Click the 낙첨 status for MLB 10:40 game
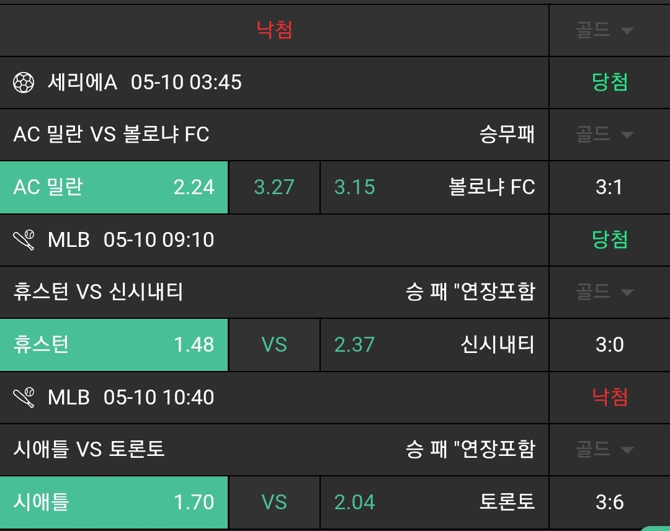 609,398
